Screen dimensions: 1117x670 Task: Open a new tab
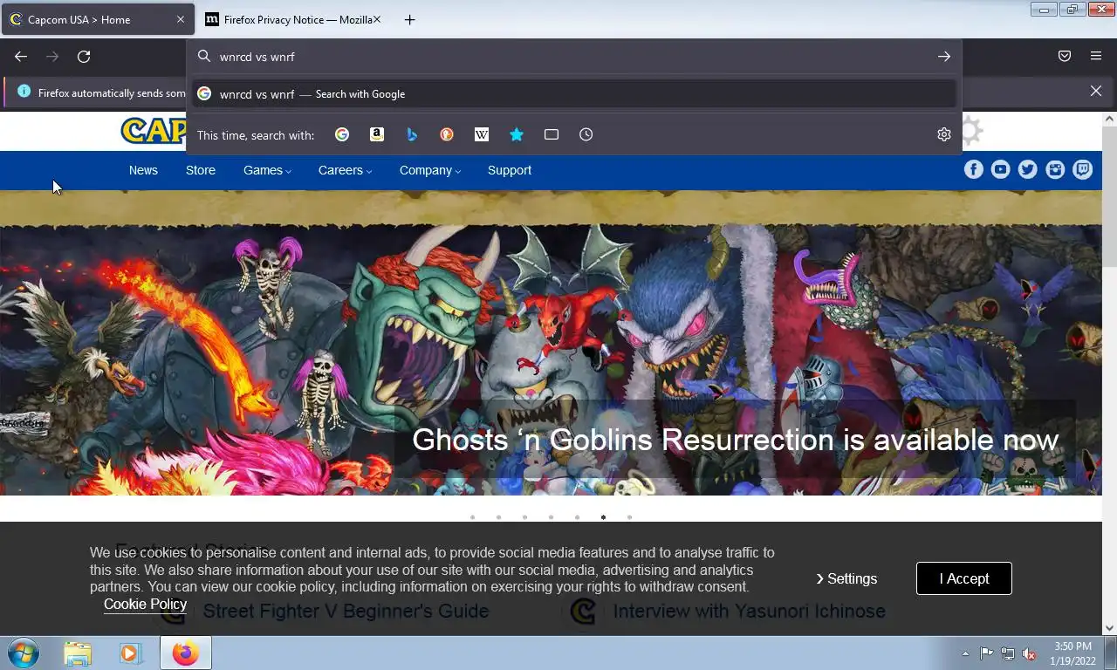409,19
